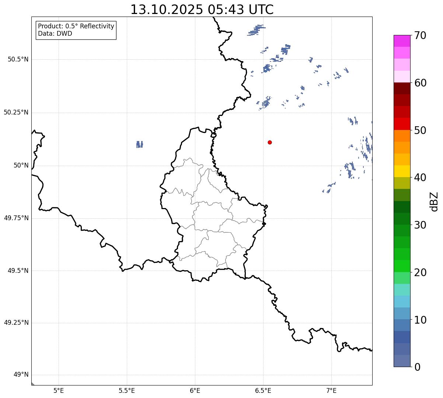
Task: Click the 50.5°N latitude label
Action: point(18,59)
